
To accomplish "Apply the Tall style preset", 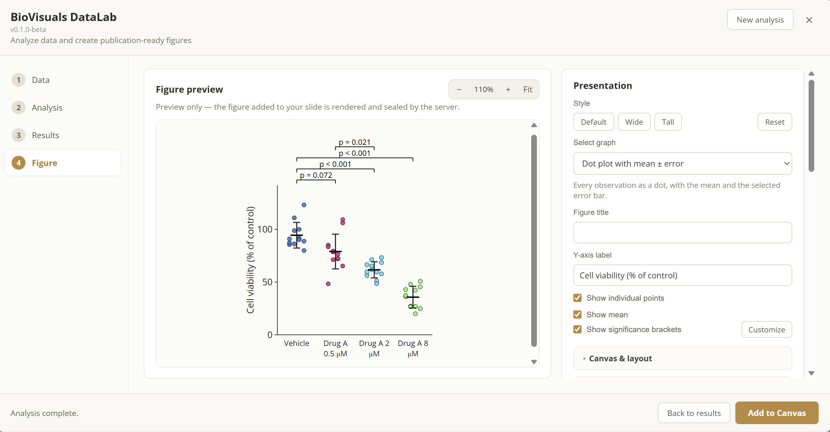I will [668, 122].
